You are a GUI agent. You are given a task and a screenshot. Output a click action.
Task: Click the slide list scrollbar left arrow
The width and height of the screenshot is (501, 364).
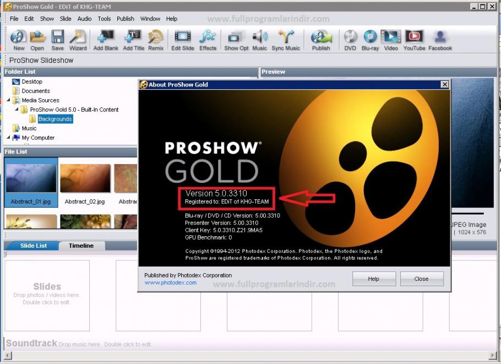point(8,355)
